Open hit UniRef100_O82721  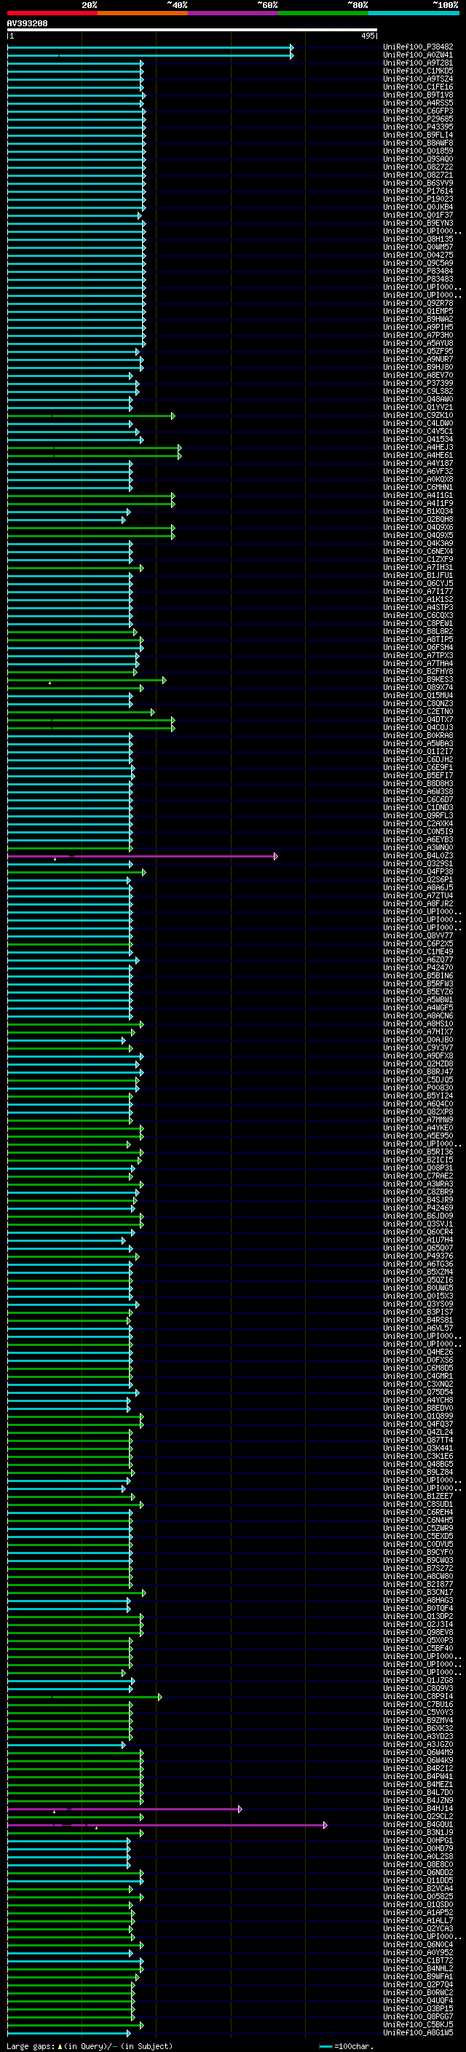pos(418,175)
